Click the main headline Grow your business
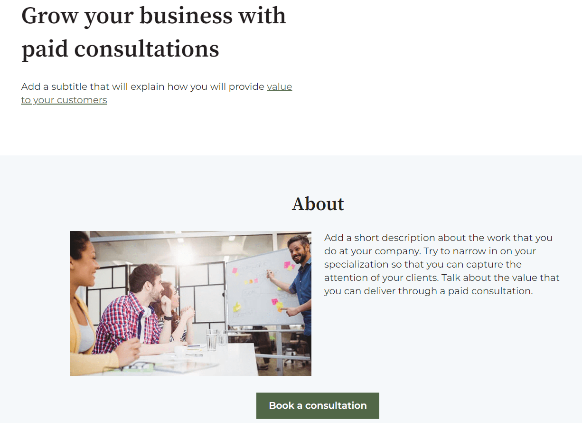The height and width of the screenshot is (423, 582). (x=153, y=16)
